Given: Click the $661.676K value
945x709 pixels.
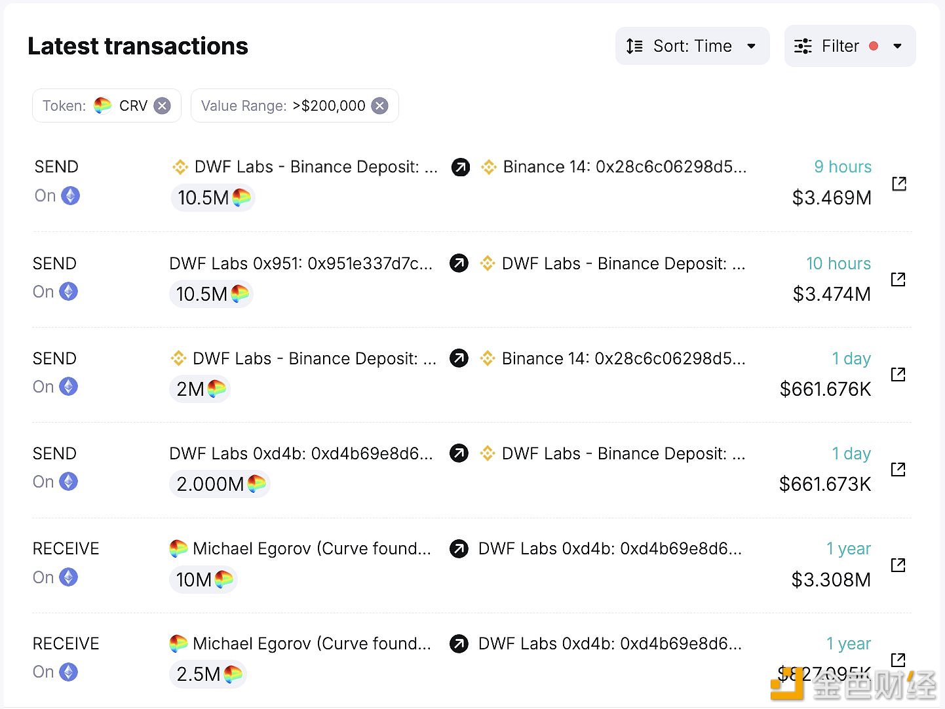Looking at the screenshot, I should (x=825, y=389).
